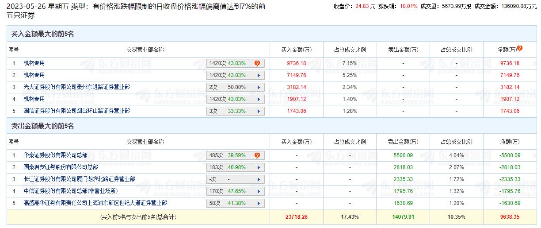Viewport: 541px width, 228px height.
Task: Open the 华泰证券股份有限公司总部 link
Action: [55, 155]
